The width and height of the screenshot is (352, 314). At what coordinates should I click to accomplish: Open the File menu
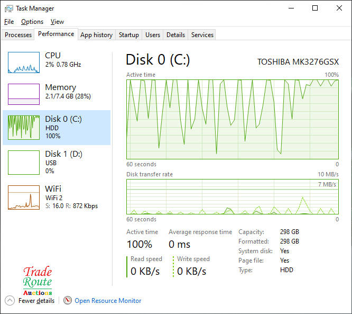9,22
